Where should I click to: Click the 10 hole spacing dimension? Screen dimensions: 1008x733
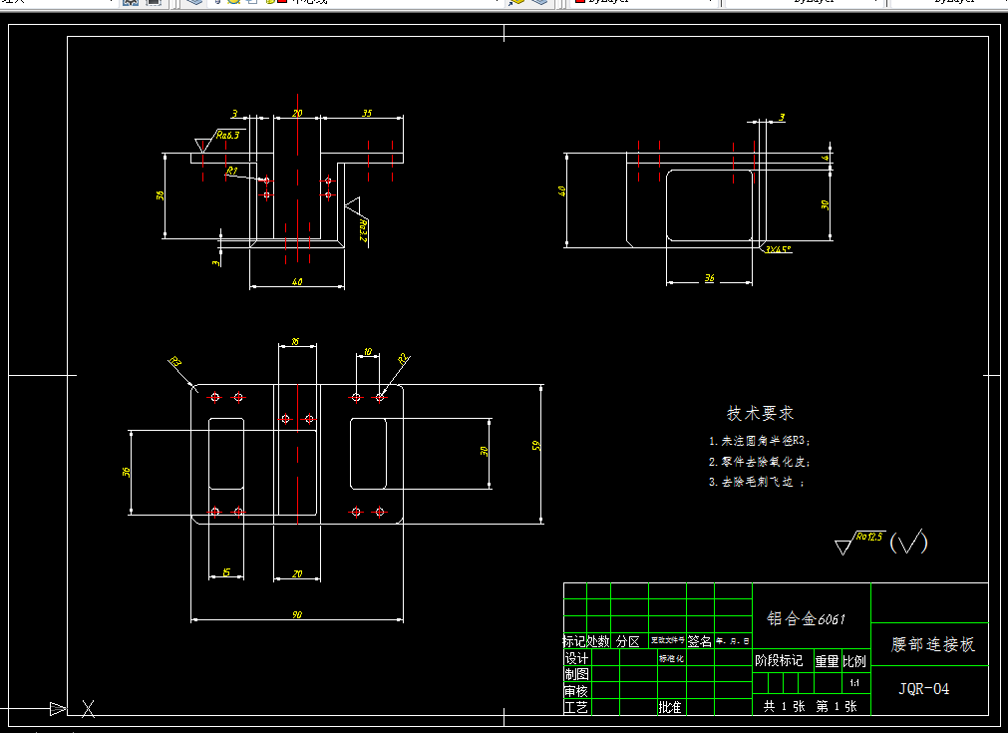[x=368, y=352]
